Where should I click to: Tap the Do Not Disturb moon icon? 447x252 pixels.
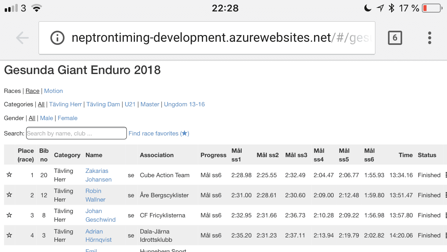click(368, 8)
